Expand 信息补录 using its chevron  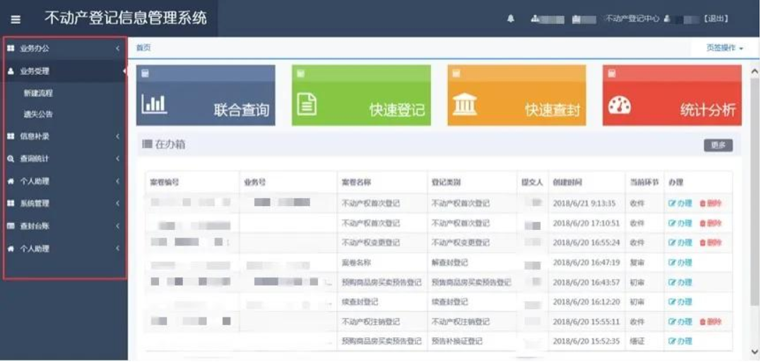point(117,137)
